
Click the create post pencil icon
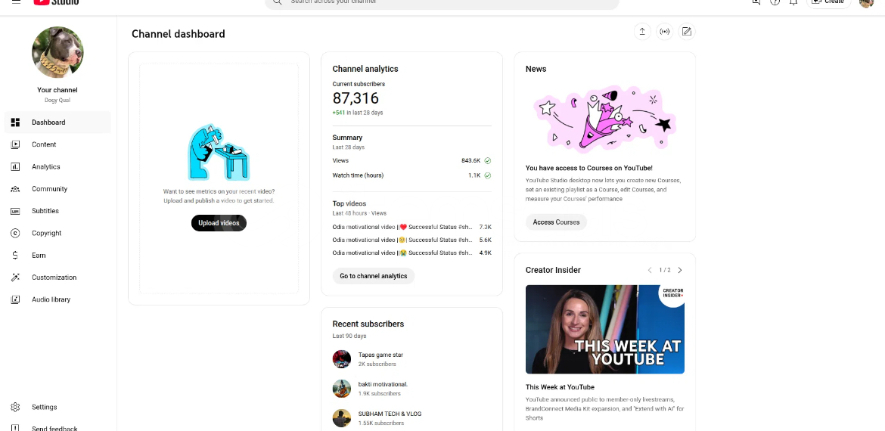686,32
